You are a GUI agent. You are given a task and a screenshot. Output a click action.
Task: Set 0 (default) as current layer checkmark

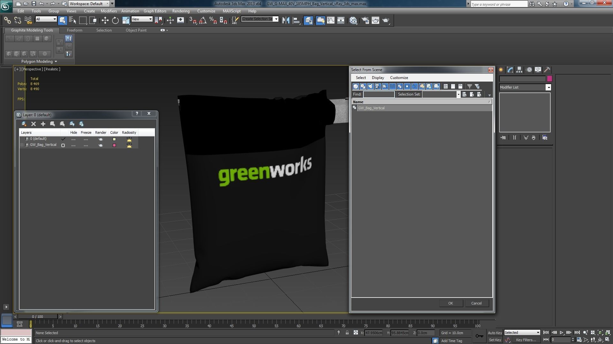[x=63, y=139]
